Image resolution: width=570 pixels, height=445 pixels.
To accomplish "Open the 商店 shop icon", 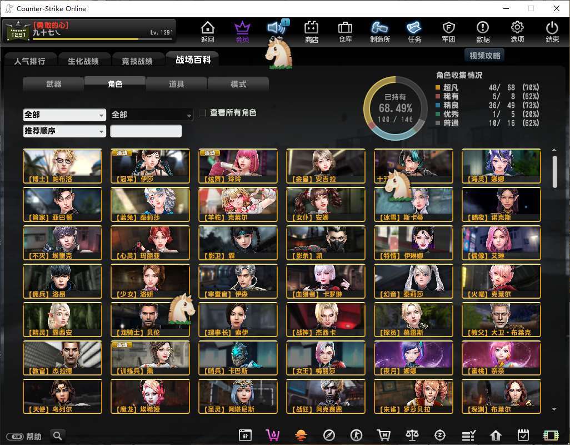I will (312, 31).
